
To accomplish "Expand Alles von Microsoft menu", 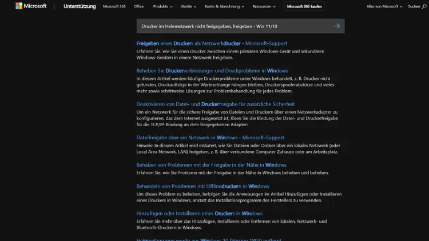I will click(x=384, y=6).
